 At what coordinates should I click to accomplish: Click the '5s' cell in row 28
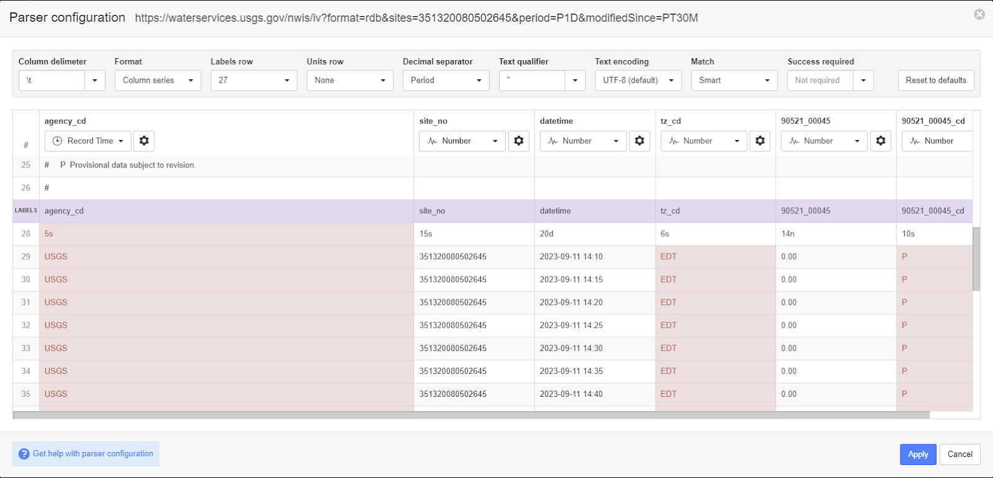point(227,234)
